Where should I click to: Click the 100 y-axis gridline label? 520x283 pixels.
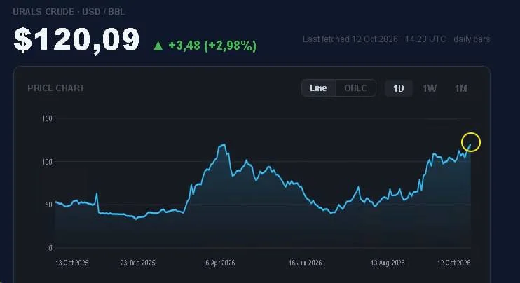[47, 162]
